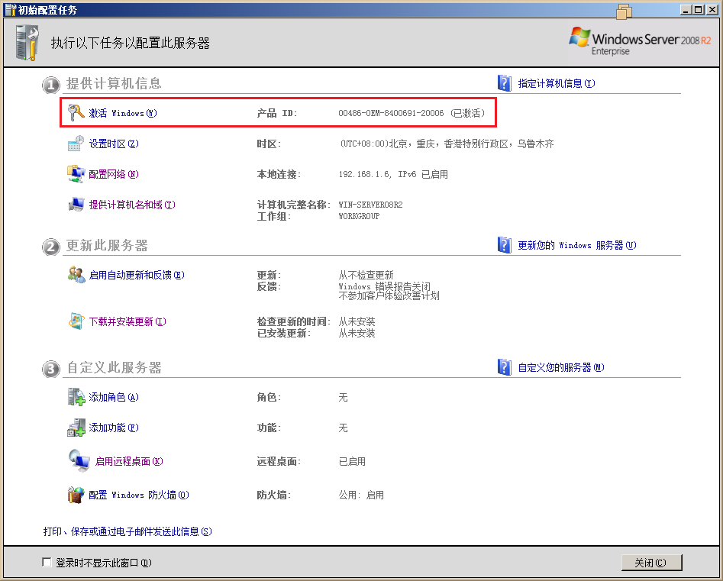Click the computer icon for 提供计算机名和域
This screenshot has height=581, width=723.
click(x=76, y=205)
